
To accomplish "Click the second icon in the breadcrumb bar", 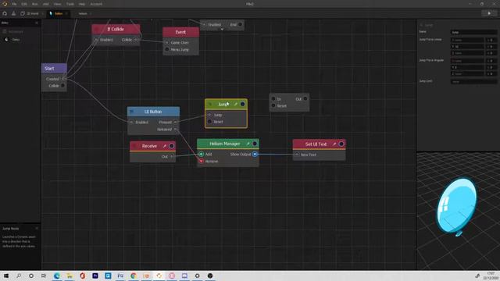I will click(14, 13).
